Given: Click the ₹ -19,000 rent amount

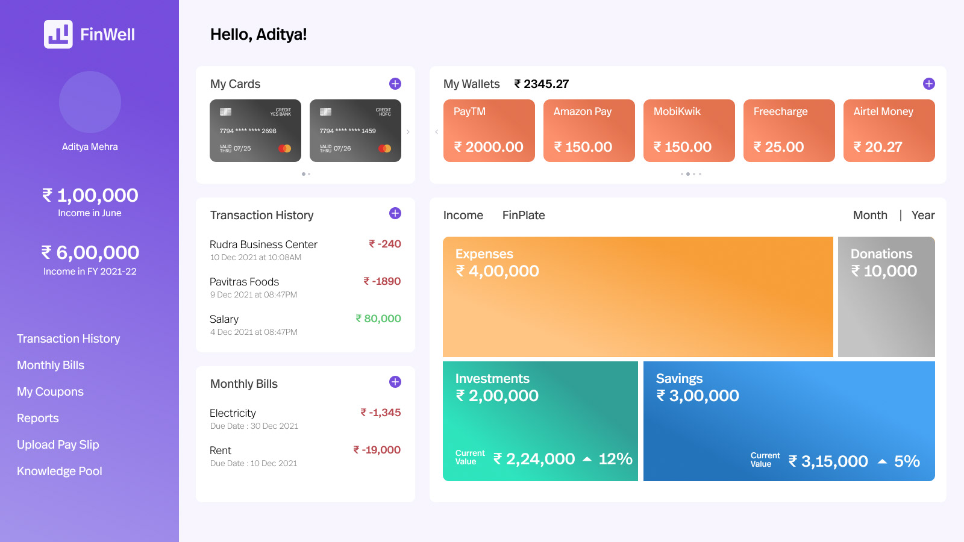Looking at the screenshot, I should pos(377,450).
